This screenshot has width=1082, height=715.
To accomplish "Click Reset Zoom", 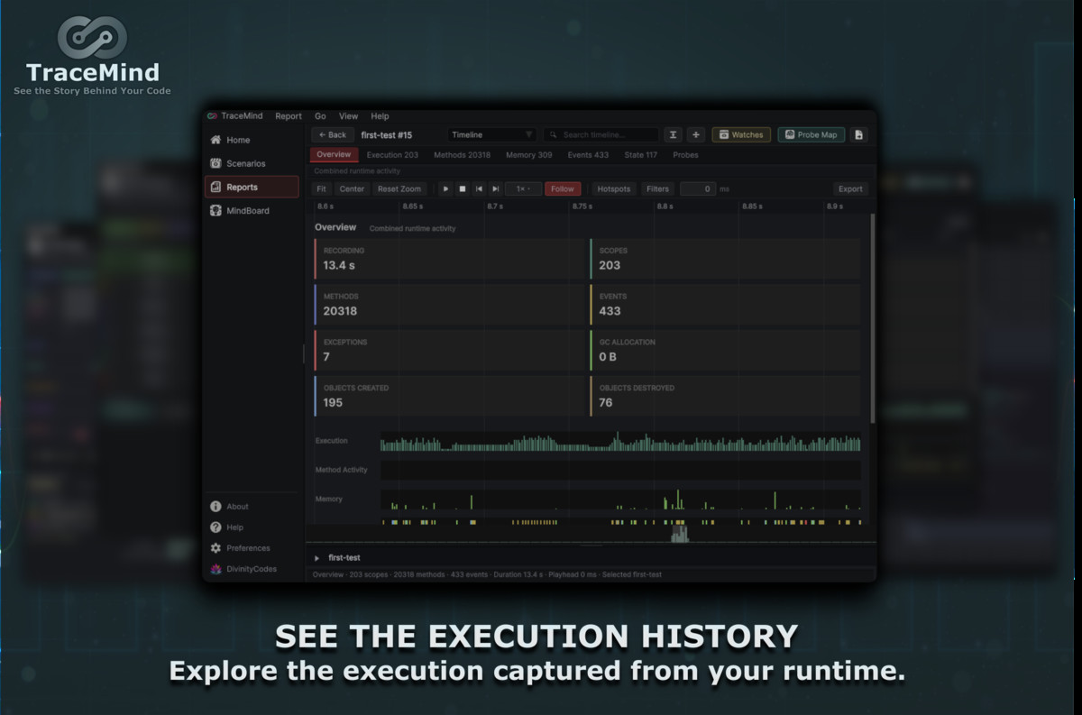I will 399,188.
